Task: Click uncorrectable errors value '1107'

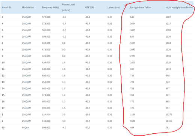Action: click(x=168, y=17)
